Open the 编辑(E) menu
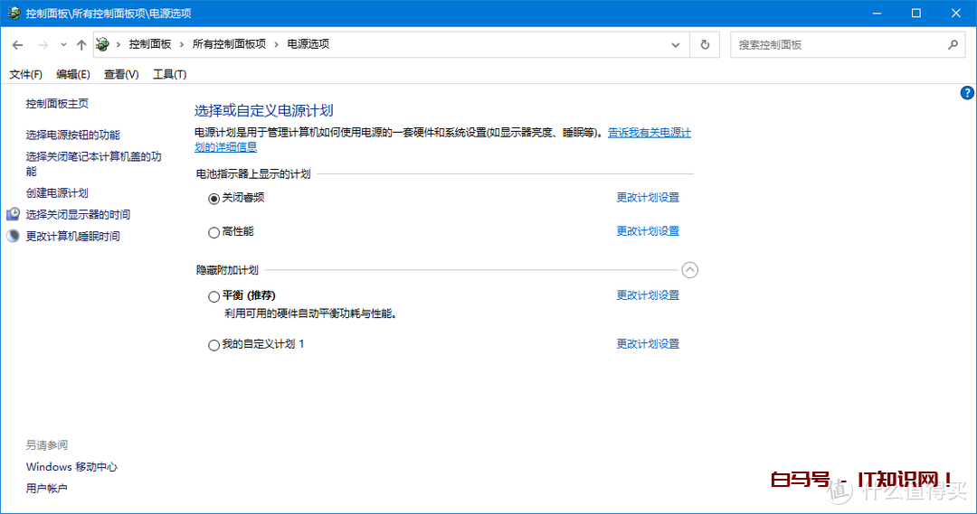 pos(73,75)
